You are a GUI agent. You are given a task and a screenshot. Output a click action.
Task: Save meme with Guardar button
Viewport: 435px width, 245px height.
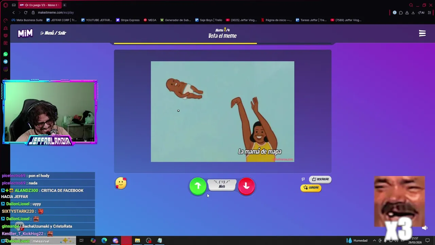tap(311, 187)
